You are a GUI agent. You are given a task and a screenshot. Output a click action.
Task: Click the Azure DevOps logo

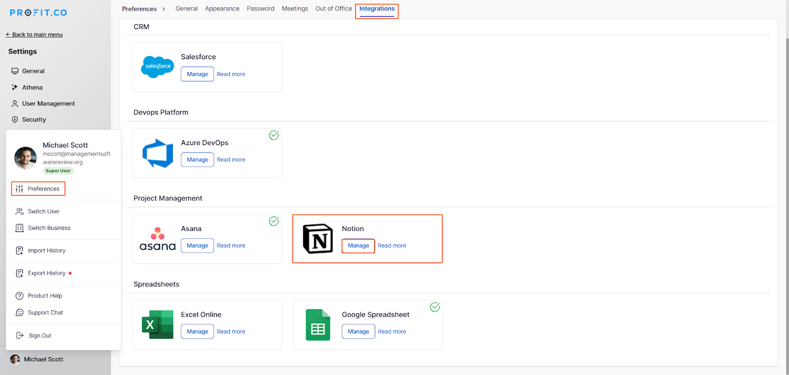158,153
